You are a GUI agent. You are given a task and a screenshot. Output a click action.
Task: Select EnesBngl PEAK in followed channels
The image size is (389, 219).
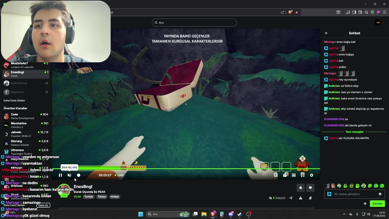(26, 74)
